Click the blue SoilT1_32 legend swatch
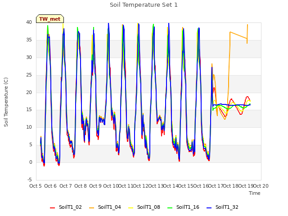288x216 pixels. pos(209,208)
